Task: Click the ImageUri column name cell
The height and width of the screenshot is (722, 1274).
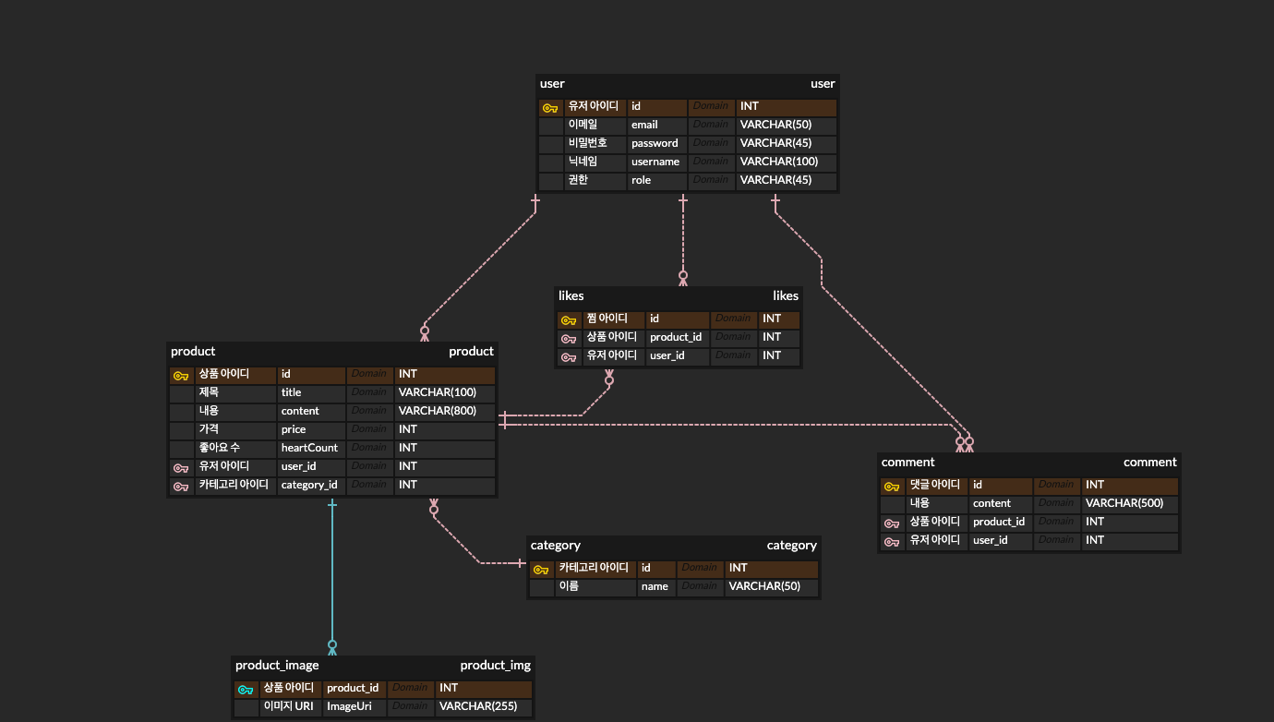Action: coord(354,706)
